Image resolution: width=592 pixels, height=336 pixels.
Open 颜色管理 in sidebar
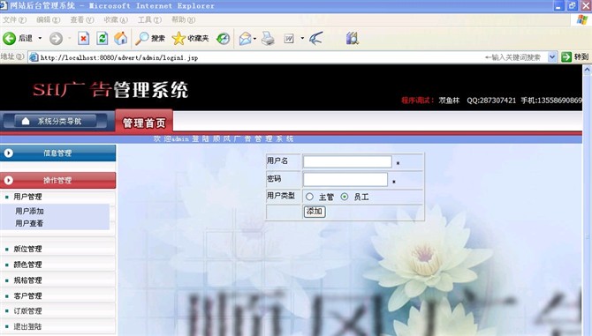point(27,265)
